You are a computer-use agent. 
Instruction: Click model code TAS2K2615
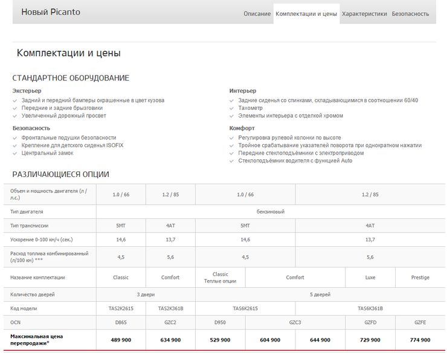pyautogui.click(x=121, y=308)
